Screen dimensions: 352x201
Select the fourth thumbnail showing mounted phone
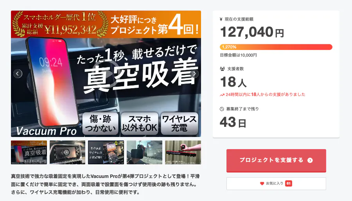coord(145,152)
